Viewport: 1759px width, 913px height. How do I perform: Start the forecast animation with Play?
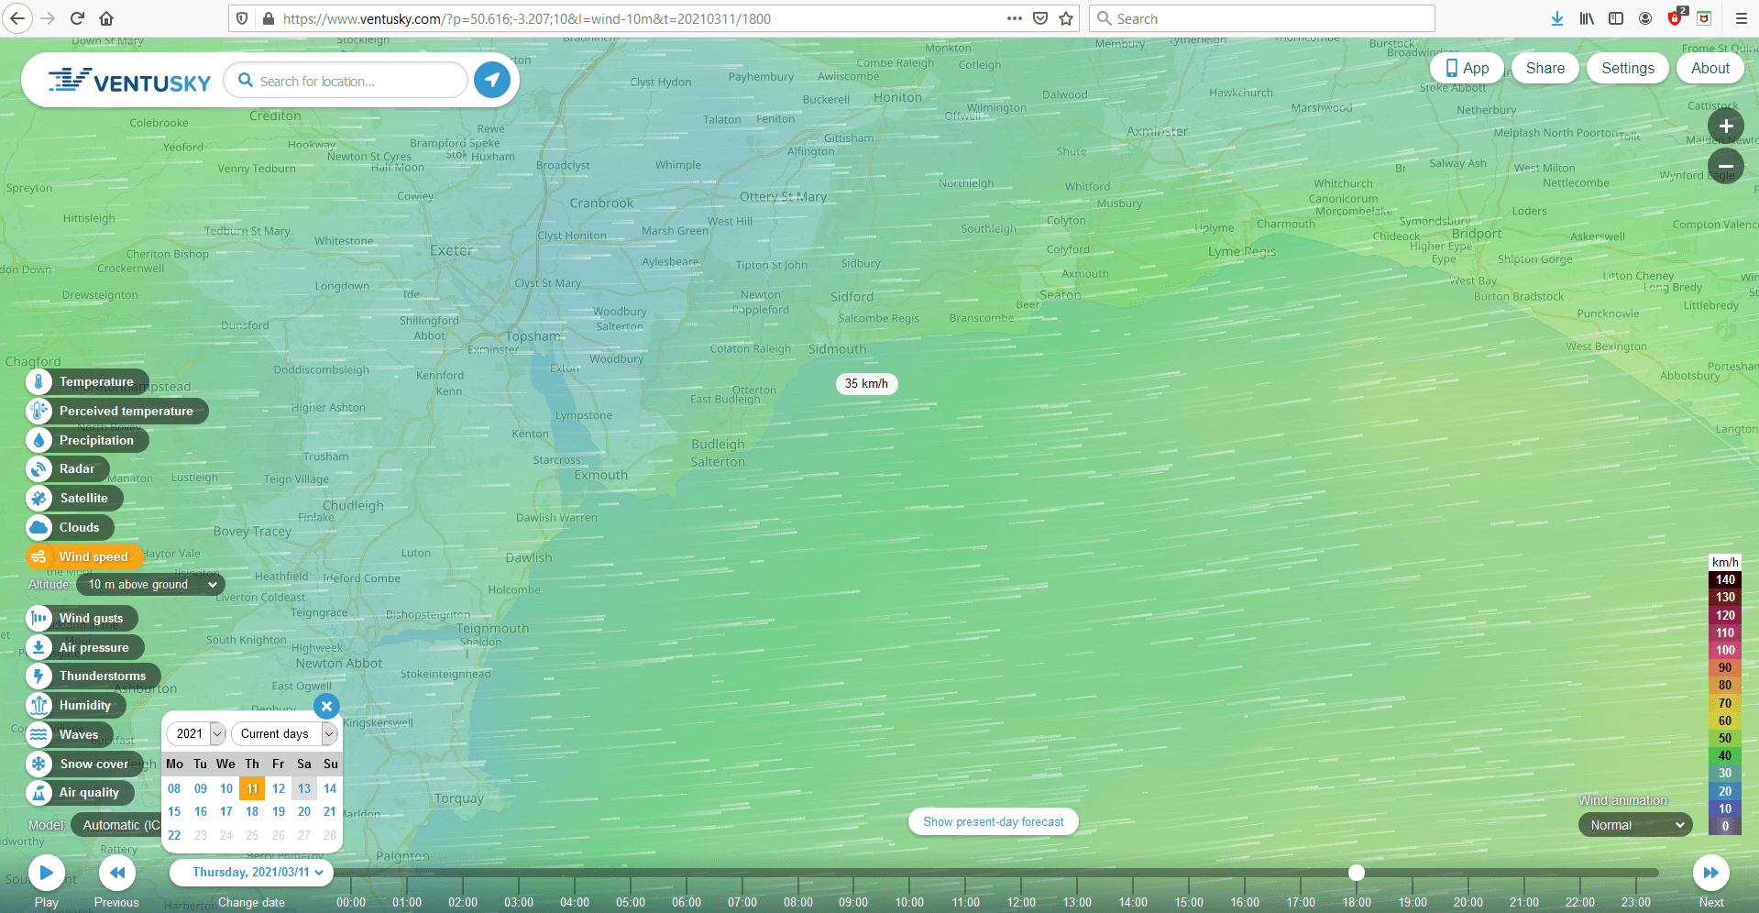(x=47, y=873)
